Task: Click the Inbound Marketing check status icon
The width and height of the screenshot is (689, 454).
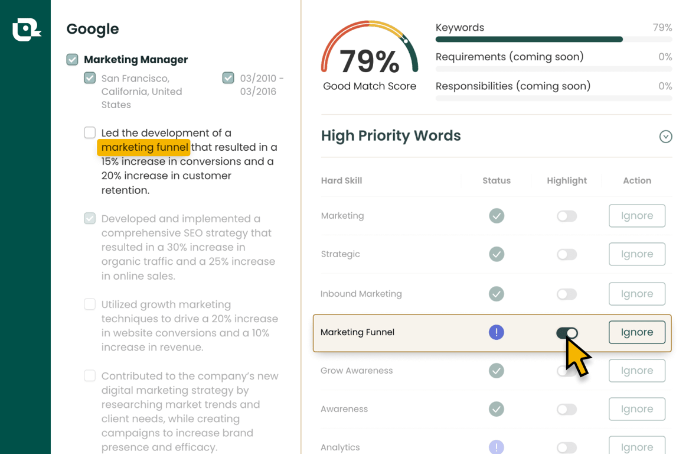Action: (497, 293)
